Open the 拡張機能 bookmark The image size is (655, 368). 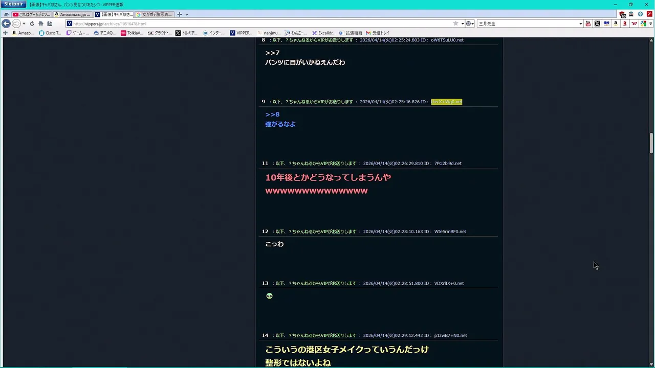coord(351,33)
